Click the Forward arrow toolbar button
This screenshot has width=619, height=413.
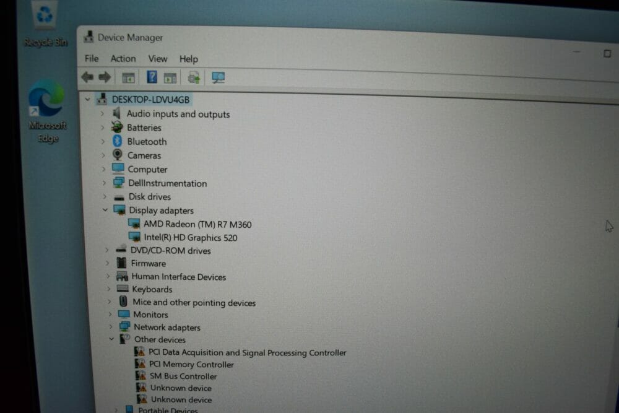(105, 77)
